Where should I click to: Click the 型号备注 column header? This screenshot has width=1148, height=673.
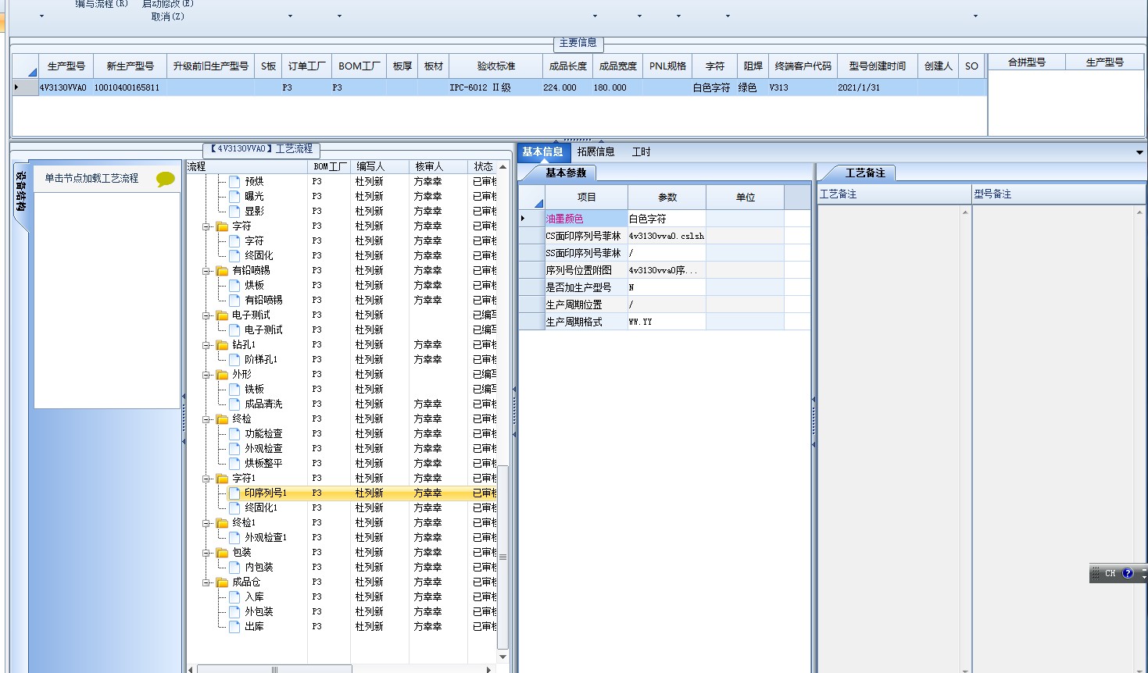pyautogui.click(x=1058, y=194)
